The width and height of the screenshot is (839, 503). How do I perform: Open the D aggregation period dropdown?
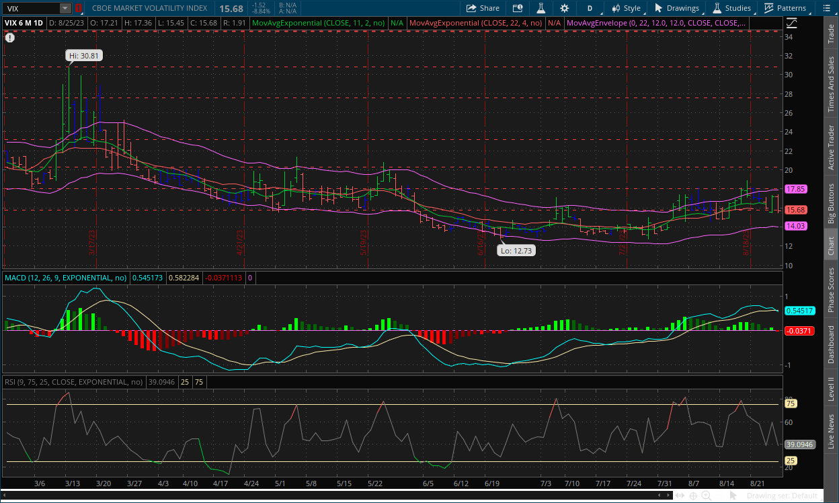pyautogui.click(x=590, y=8)
